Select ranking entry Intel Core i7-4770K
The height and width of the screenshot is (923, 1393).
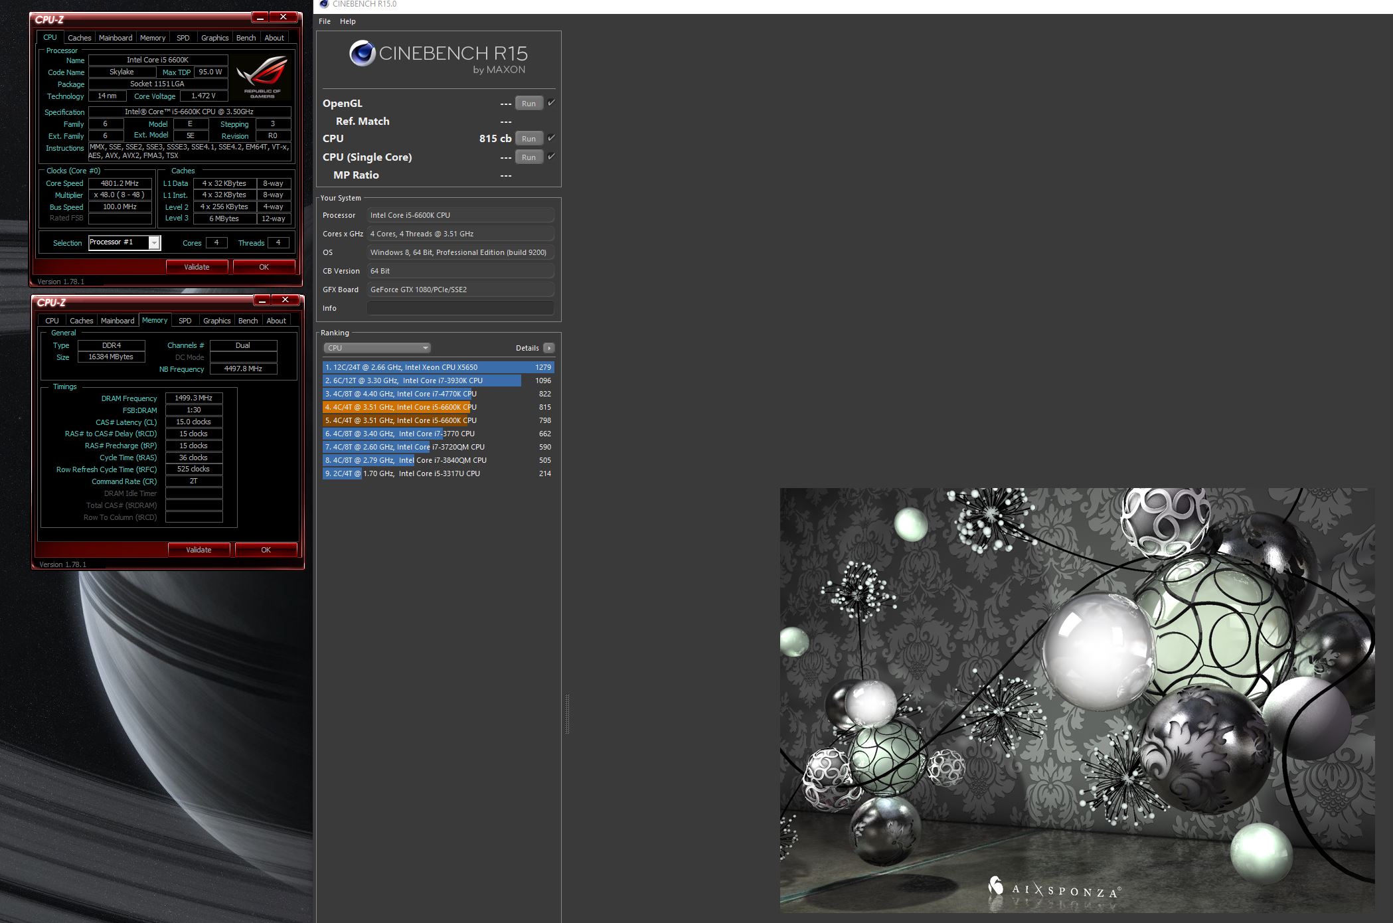pyautogui.click(x=438, y=394)
